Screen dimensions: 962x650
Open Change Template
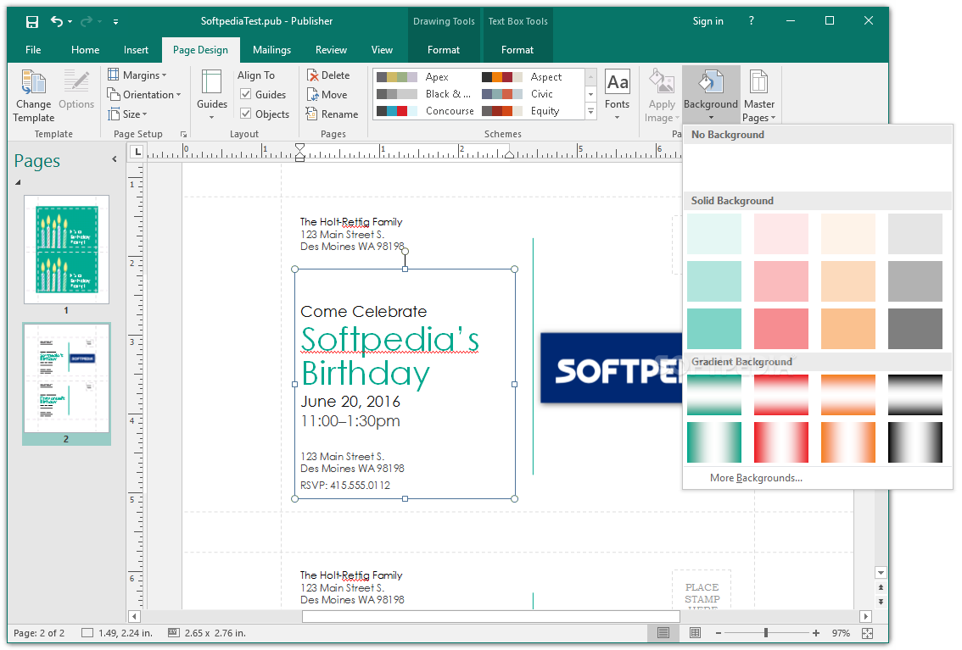(x=34, y=96)
